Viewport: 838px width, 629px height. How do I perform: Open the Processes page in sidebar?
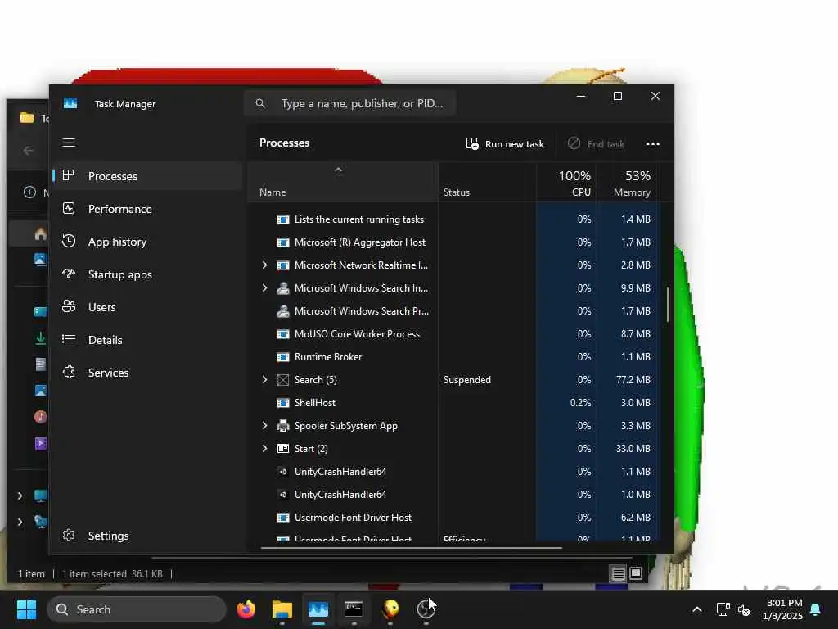(147, 175)
